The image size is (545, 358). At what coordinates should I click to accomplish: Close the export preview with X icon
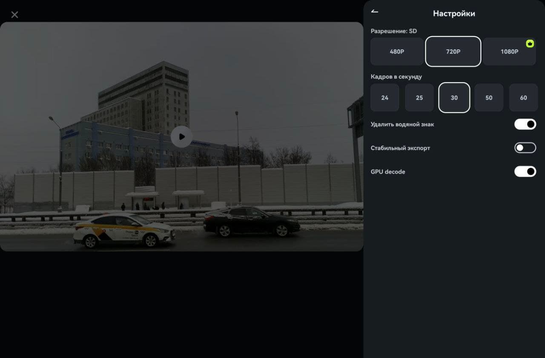click(14, 14)
